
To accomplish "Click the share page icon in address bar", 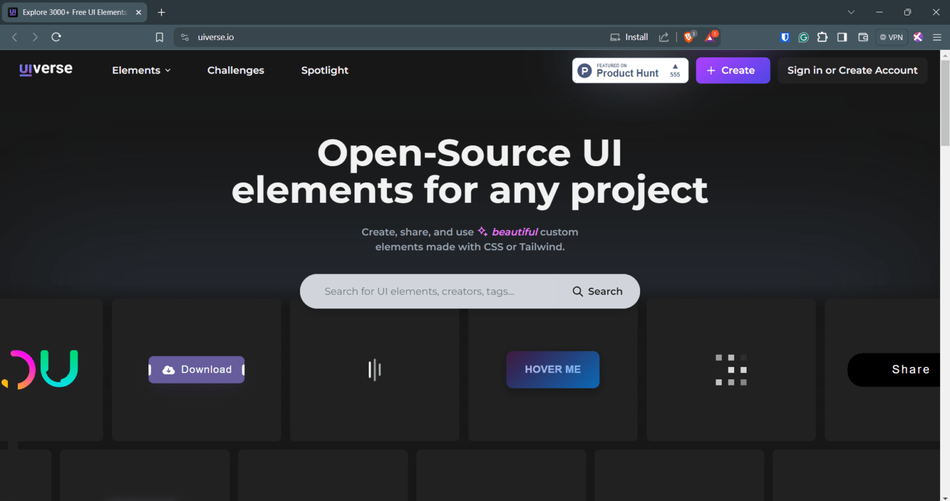I will [664, 36].
